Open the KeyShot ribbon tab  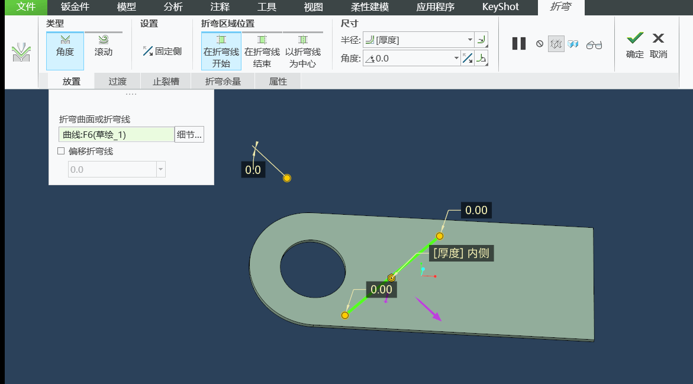point(500,7)
